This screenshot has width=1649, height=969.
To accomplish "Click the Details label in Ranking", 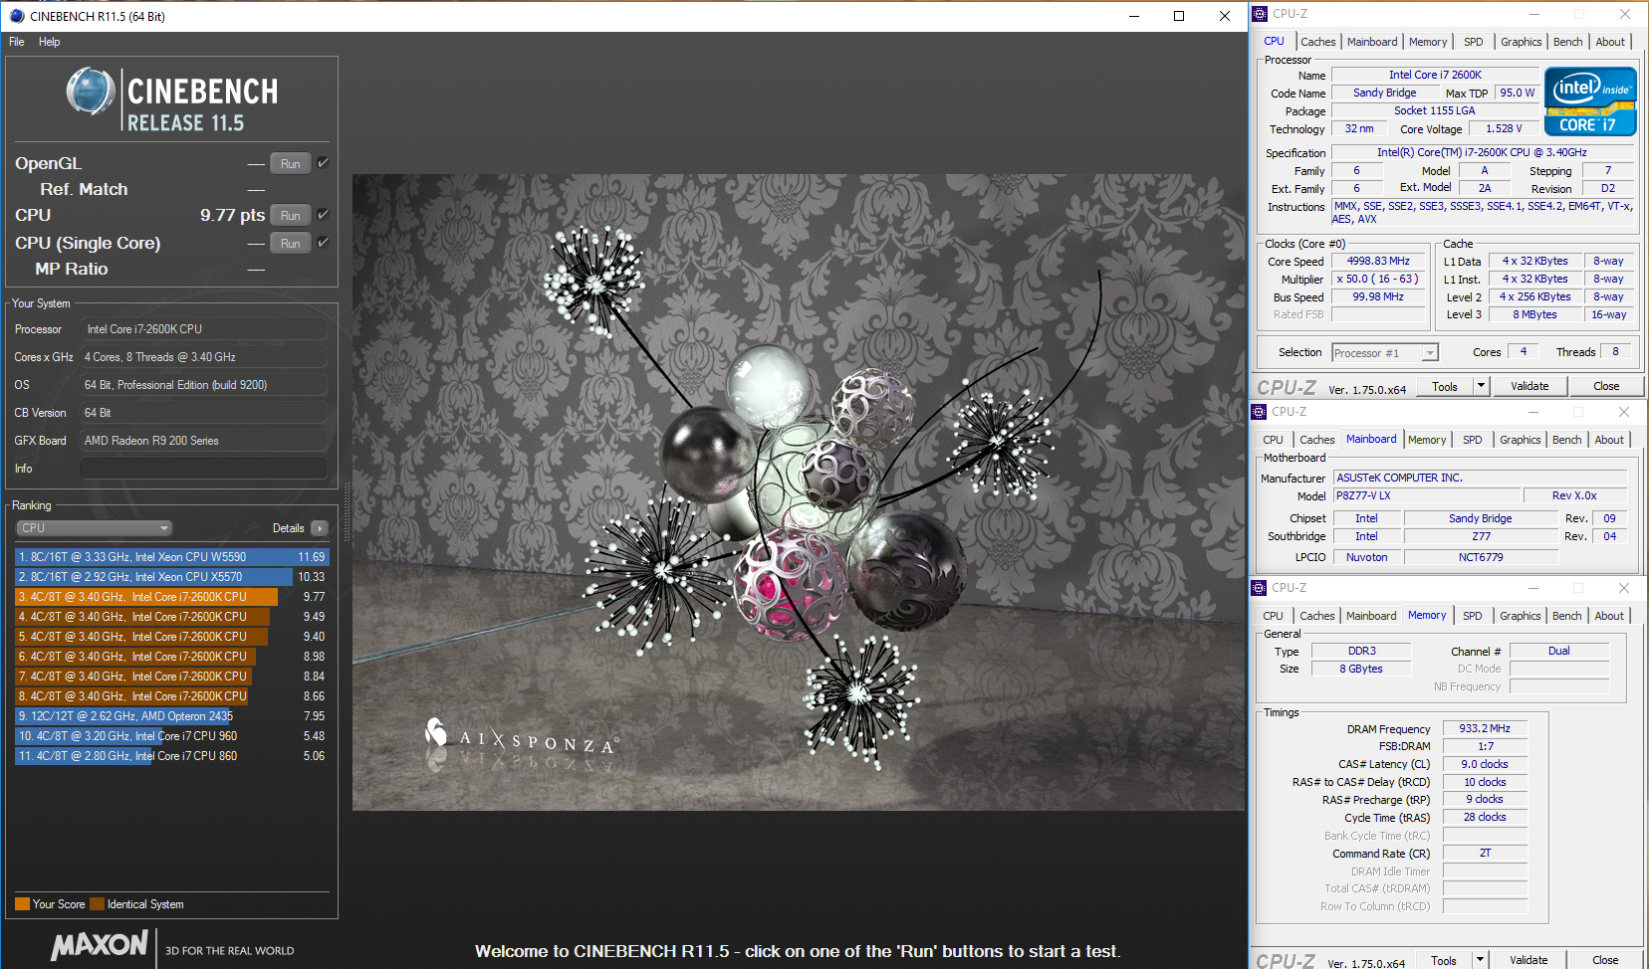I will [289, 528].
